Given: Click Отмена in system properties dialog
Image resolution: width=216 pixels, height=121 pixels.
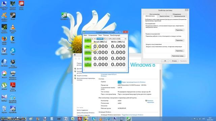Looking at the screenshot, I should [174, 61].
